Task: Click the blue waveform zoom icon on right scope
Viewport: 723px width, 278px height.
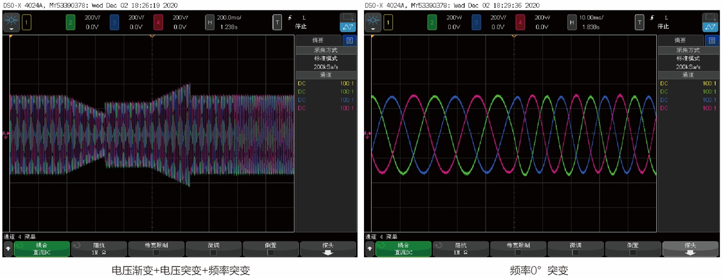Action: pos(709,22)
